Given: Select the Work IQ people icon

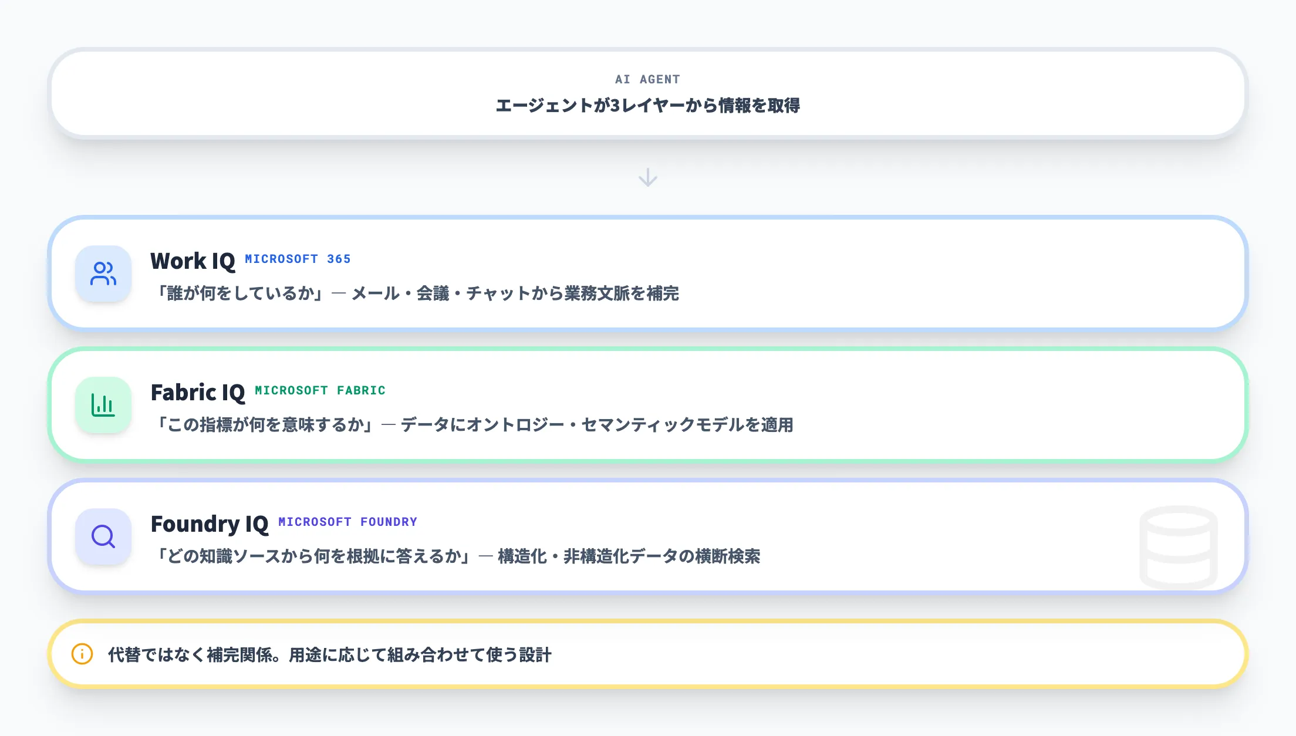Looking at the screenshot, I should pyautogui.click(x=103, y=274).
